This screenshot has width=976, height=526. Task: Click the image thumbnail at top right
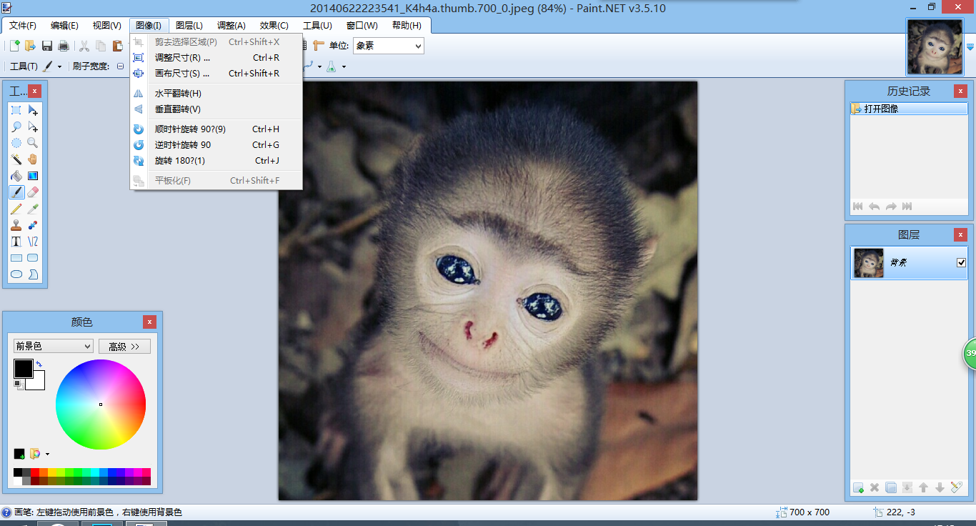[935, 46]
